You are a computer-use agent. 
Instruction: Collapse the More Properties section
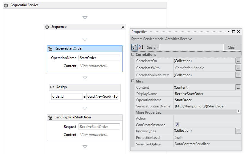(x=238, y=112)
